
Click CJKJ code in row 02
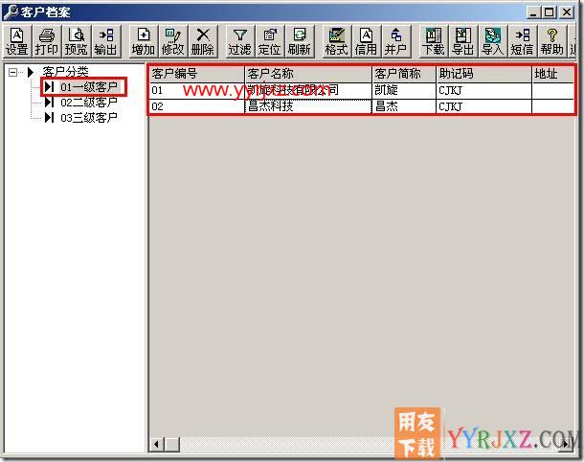(x=483, y=106)
